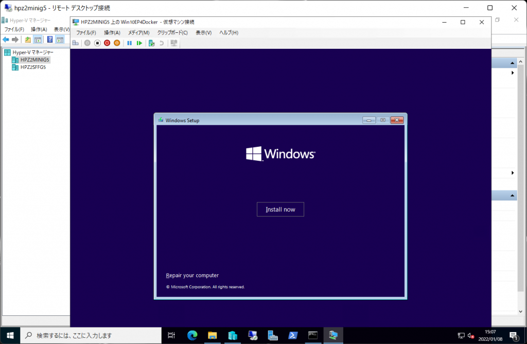The image size is (527, 344).
Task: Click the Up one level folder icon
Action: coord(28,40)
